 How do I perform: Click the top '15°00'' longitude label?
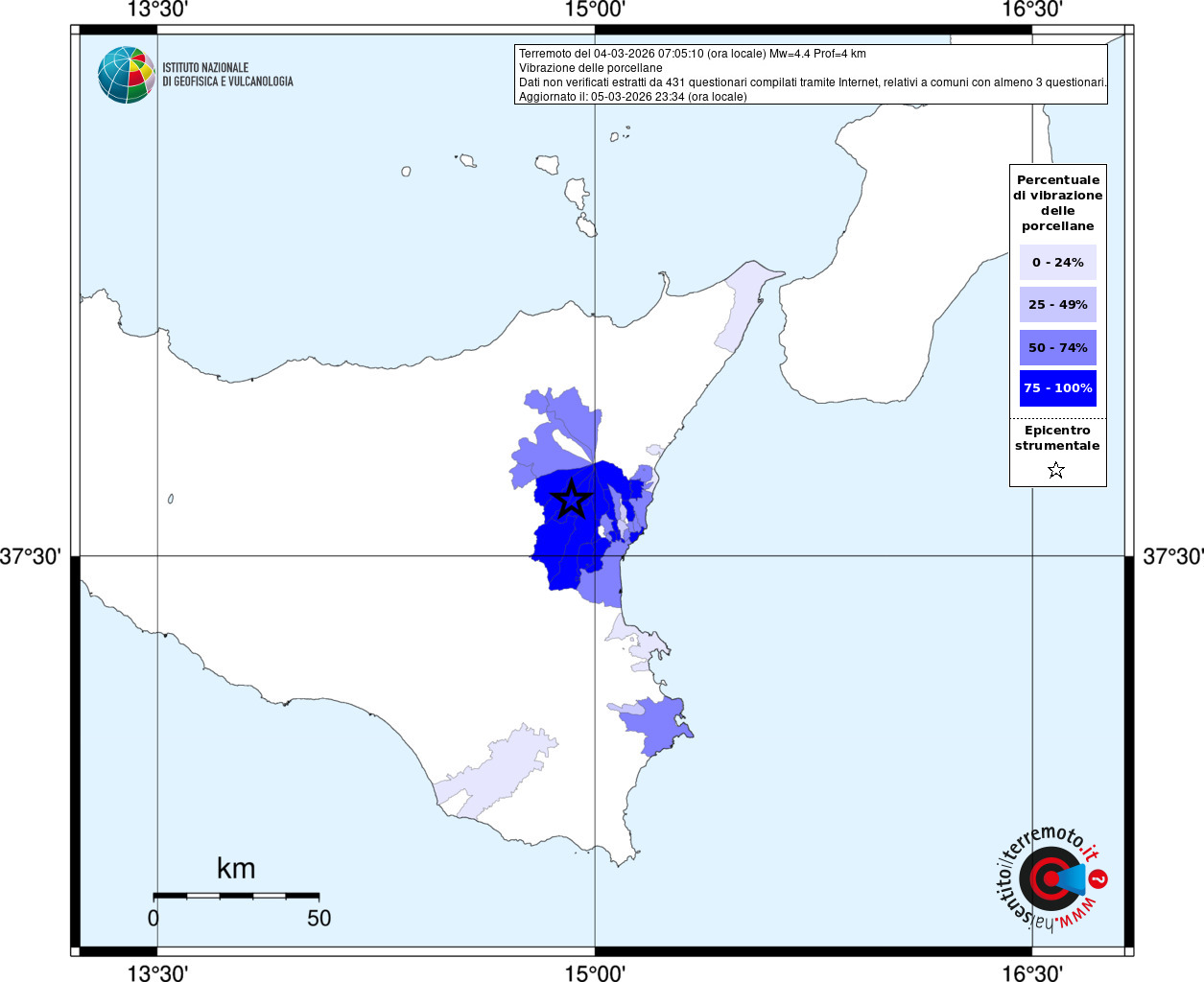tap(595, 10)
